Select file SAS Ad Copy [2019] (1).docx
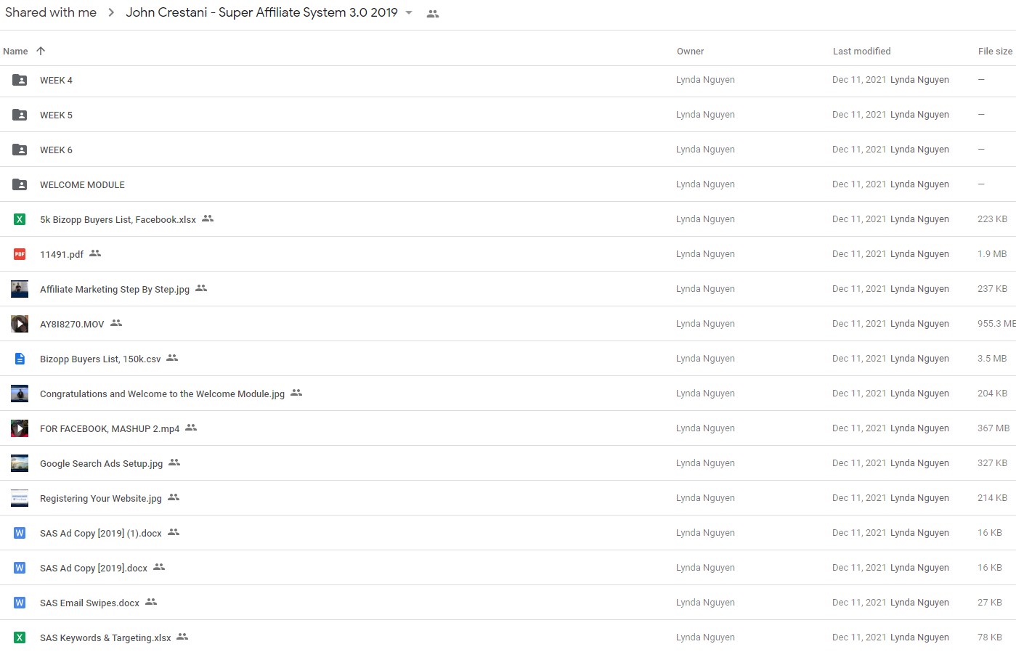Viewport: 1016px width, 652px height. pyautogui.click(x=101, y=534)
